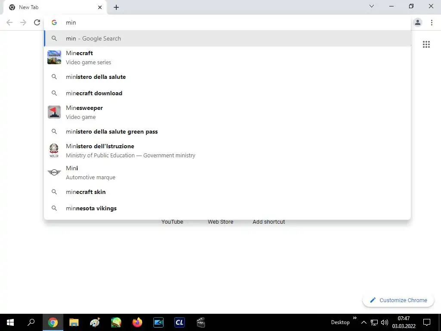Launch the paint palette app from taskbar
Viewport: 441px width, 331px height.
95,322
